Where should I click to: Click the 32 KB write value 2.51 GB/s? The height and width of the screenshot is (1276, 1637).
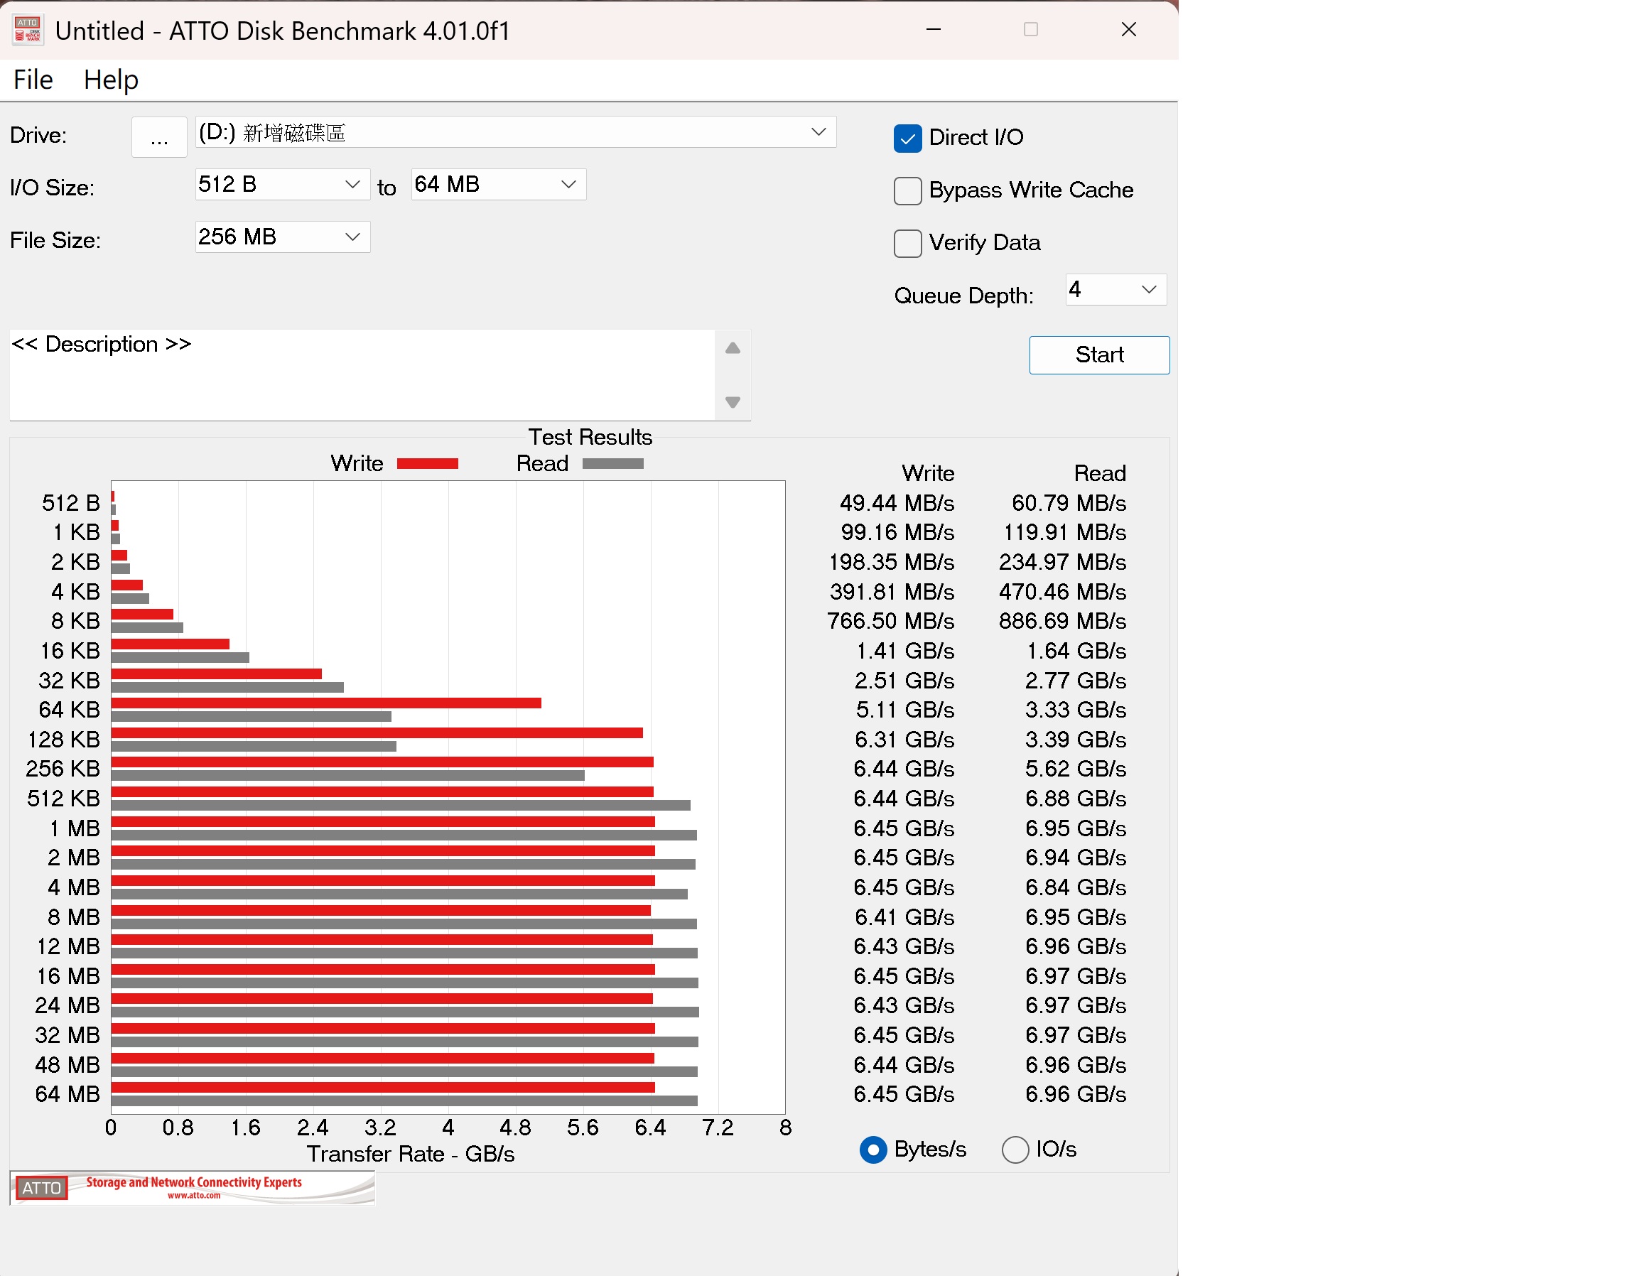(904, 681)
